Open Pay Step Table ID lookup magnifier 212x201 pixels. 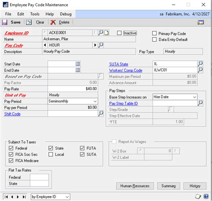click(x=200, y=103)
